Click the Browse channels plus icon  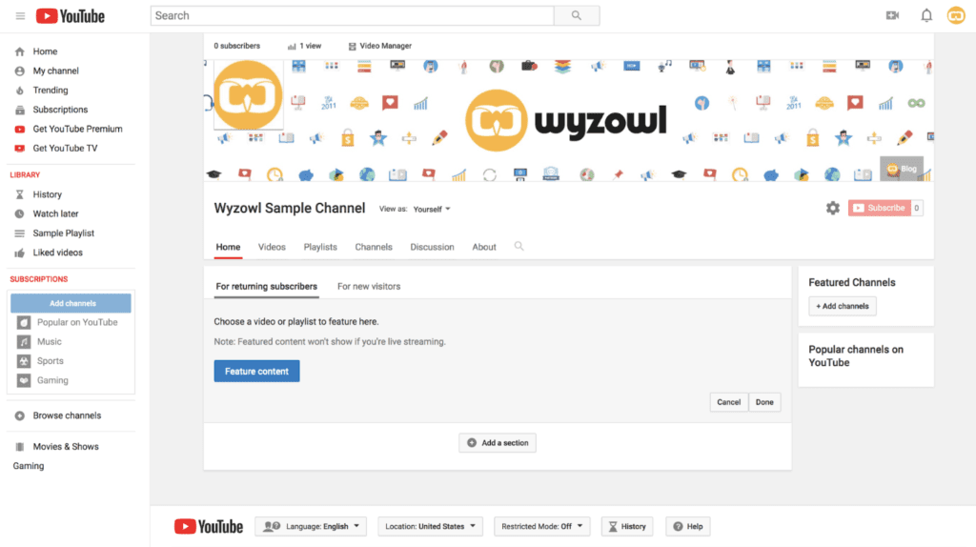20,415
